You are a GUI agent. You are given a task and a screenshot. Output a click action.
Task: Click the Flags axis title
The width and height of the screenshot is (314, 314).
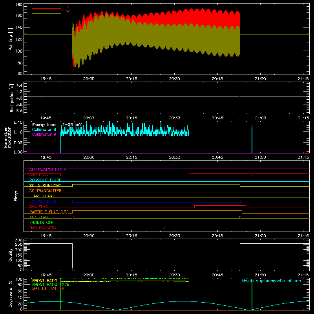16,196
